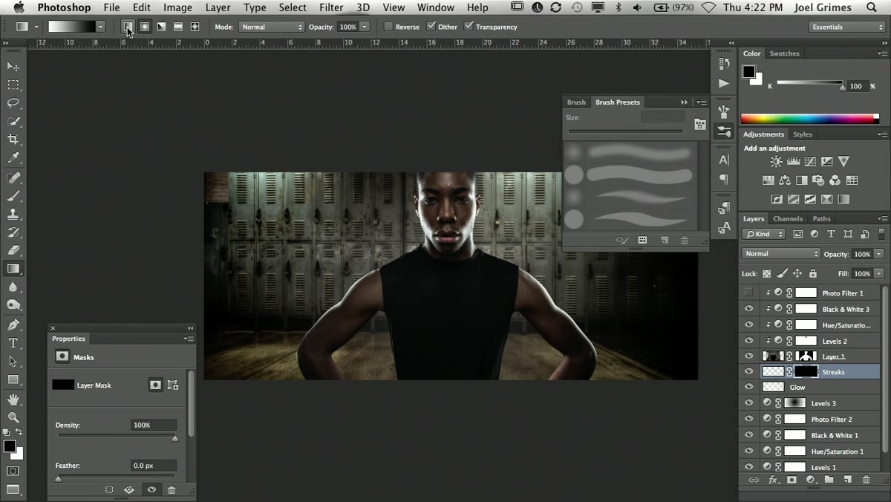This screenshot has height=502, width=891.
Task: Select the Eraser tool
Action: click(x=13, y=250)
